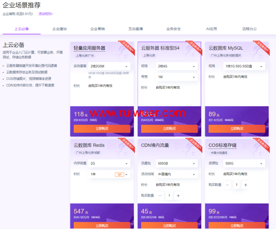Open 带宽 dropdown showing 1M
This screenshot has height=229, width=276.
tap(177, 77)
